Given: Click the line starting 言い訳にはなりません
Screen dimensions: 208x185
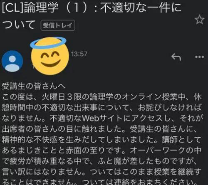Looking at the screenshot, I should pyautogui.click(x=102, y=172).
